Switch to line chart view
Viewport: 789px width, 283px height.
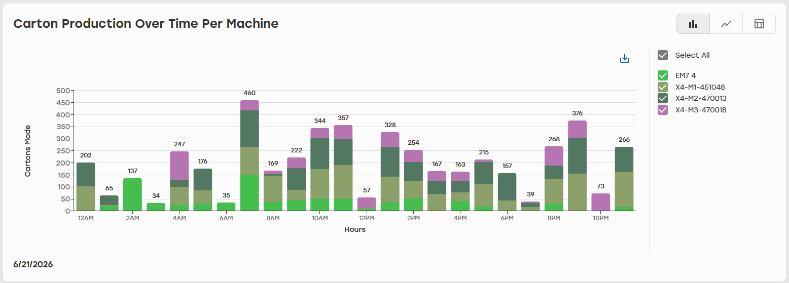point(726,24)
